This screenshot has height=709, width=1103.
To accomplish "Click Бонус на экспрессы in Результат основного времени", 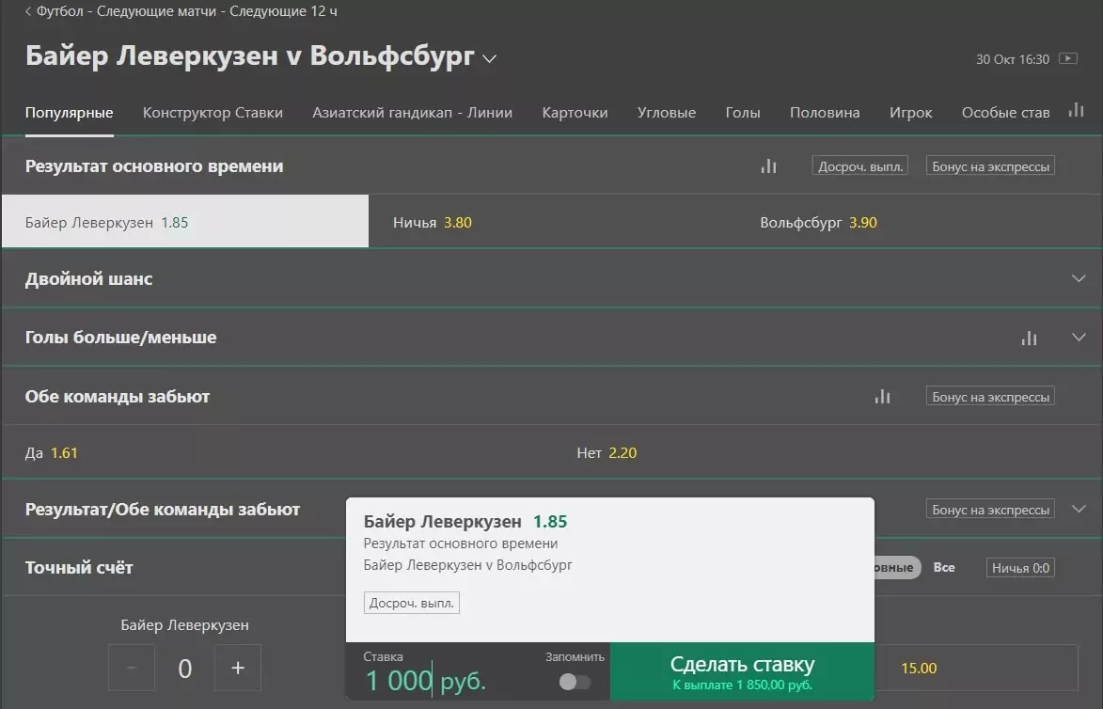I will click(990, 166).
